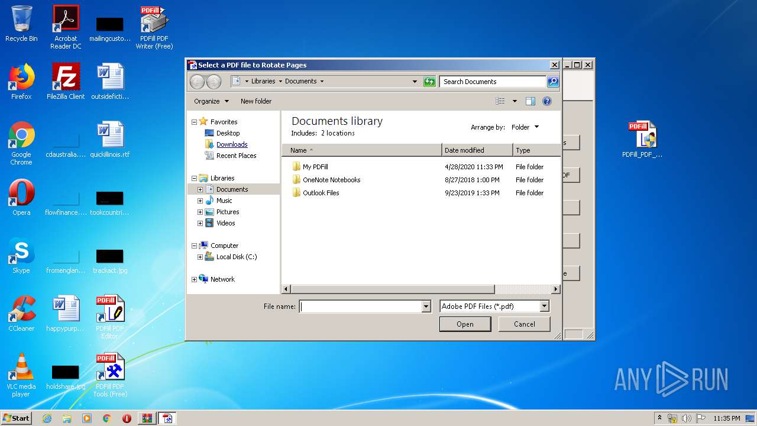Open the Organize menu
Image resolution: width=757 pixels, height=426 pixels.
click(x=211, y=101)
